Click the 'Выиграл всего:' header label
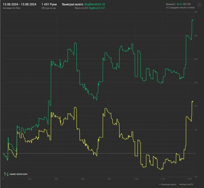Image resolution: width=204 pixels, height=188 pixels. [x=73, y=4]
